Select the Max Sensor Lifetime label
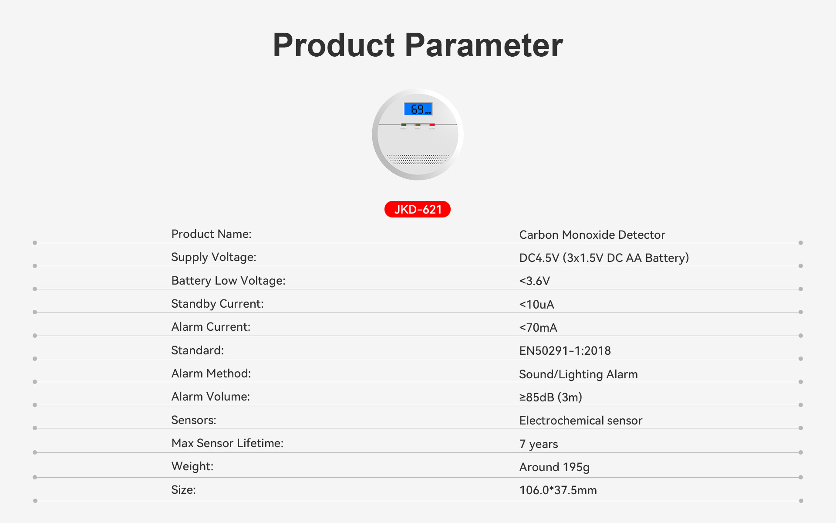The width and height of the screenshot is (836, 523). pos(227,443)
